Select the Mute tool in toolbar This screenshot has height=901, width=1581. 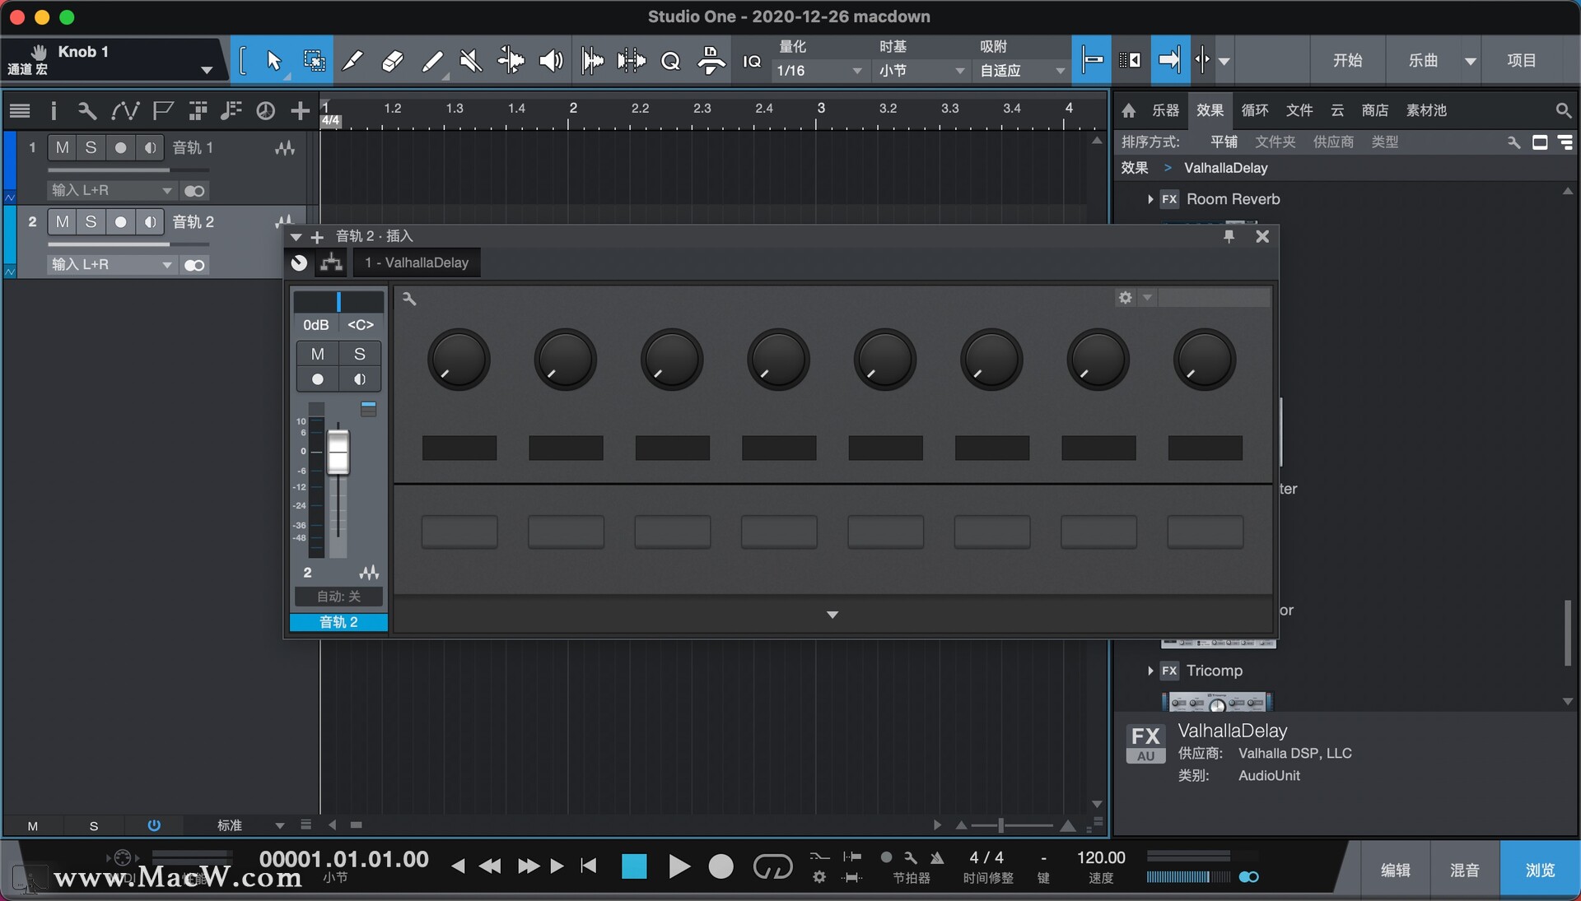pyautogui.click(x=470, y=60)
